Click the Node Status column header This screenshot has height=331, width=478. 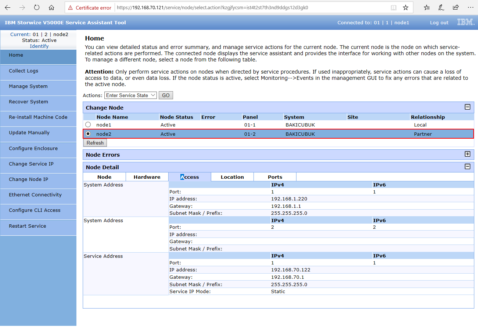(176, 117)
